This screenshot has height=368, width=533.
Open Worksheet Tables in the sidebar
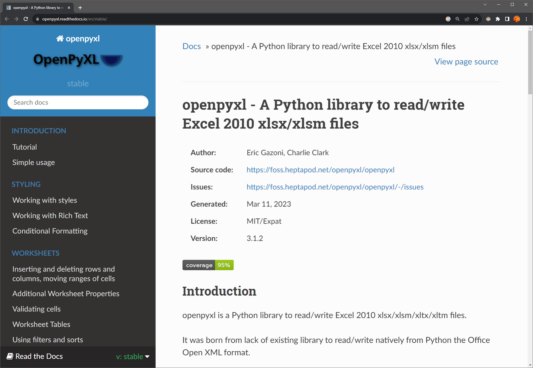41,324
